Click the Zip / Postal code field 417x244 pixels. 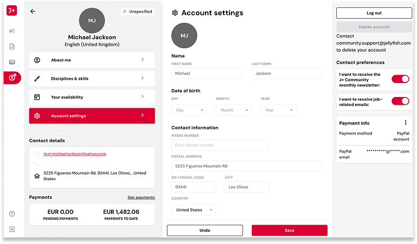(193, 187)
